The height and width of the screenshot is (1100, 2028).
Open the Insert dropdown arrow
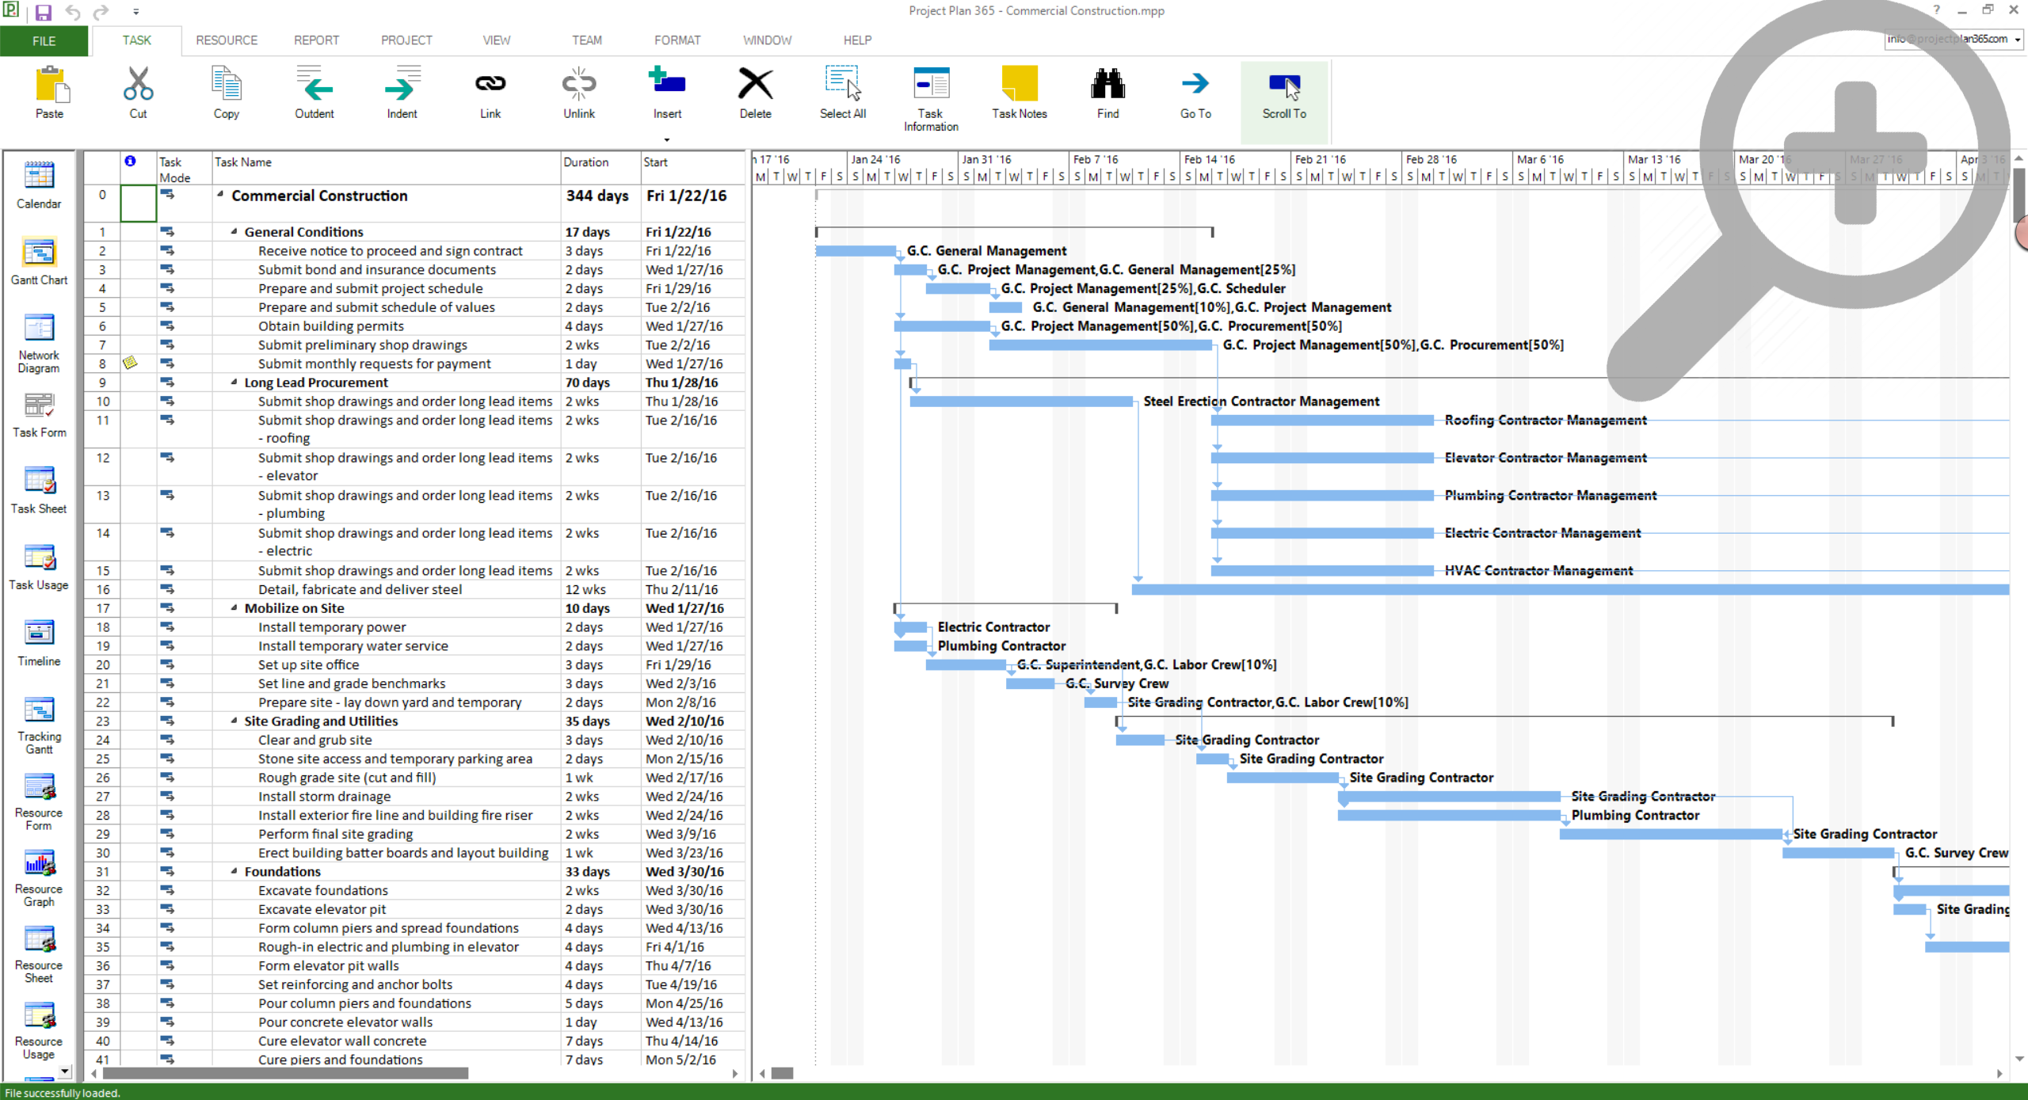pyautogui.click(x=667, y=140)
